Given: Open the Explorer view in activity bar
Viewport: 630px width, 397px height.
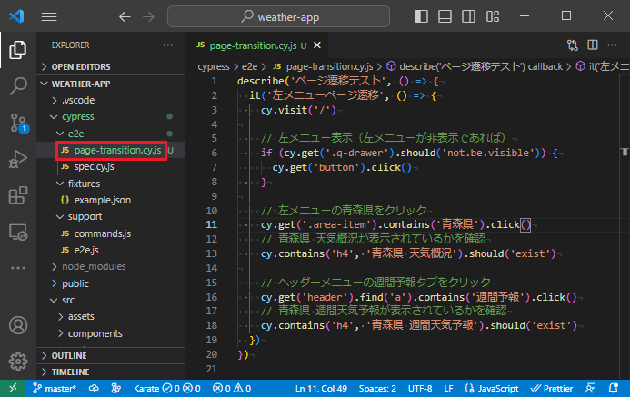Looking at the screenshot, I should tap(18, 50).
